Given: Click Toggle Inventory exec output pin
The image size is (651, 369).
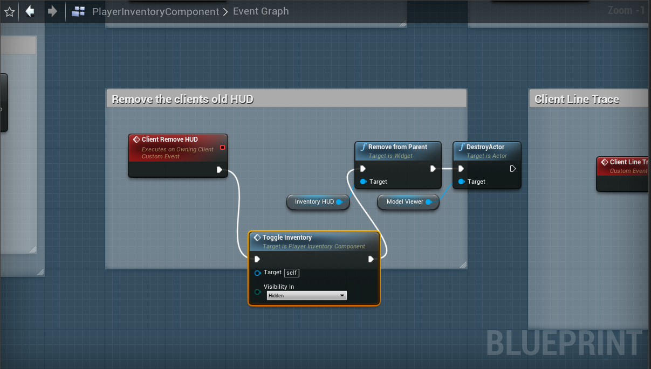Looking at the screenshot, I should tap(371, 259).
